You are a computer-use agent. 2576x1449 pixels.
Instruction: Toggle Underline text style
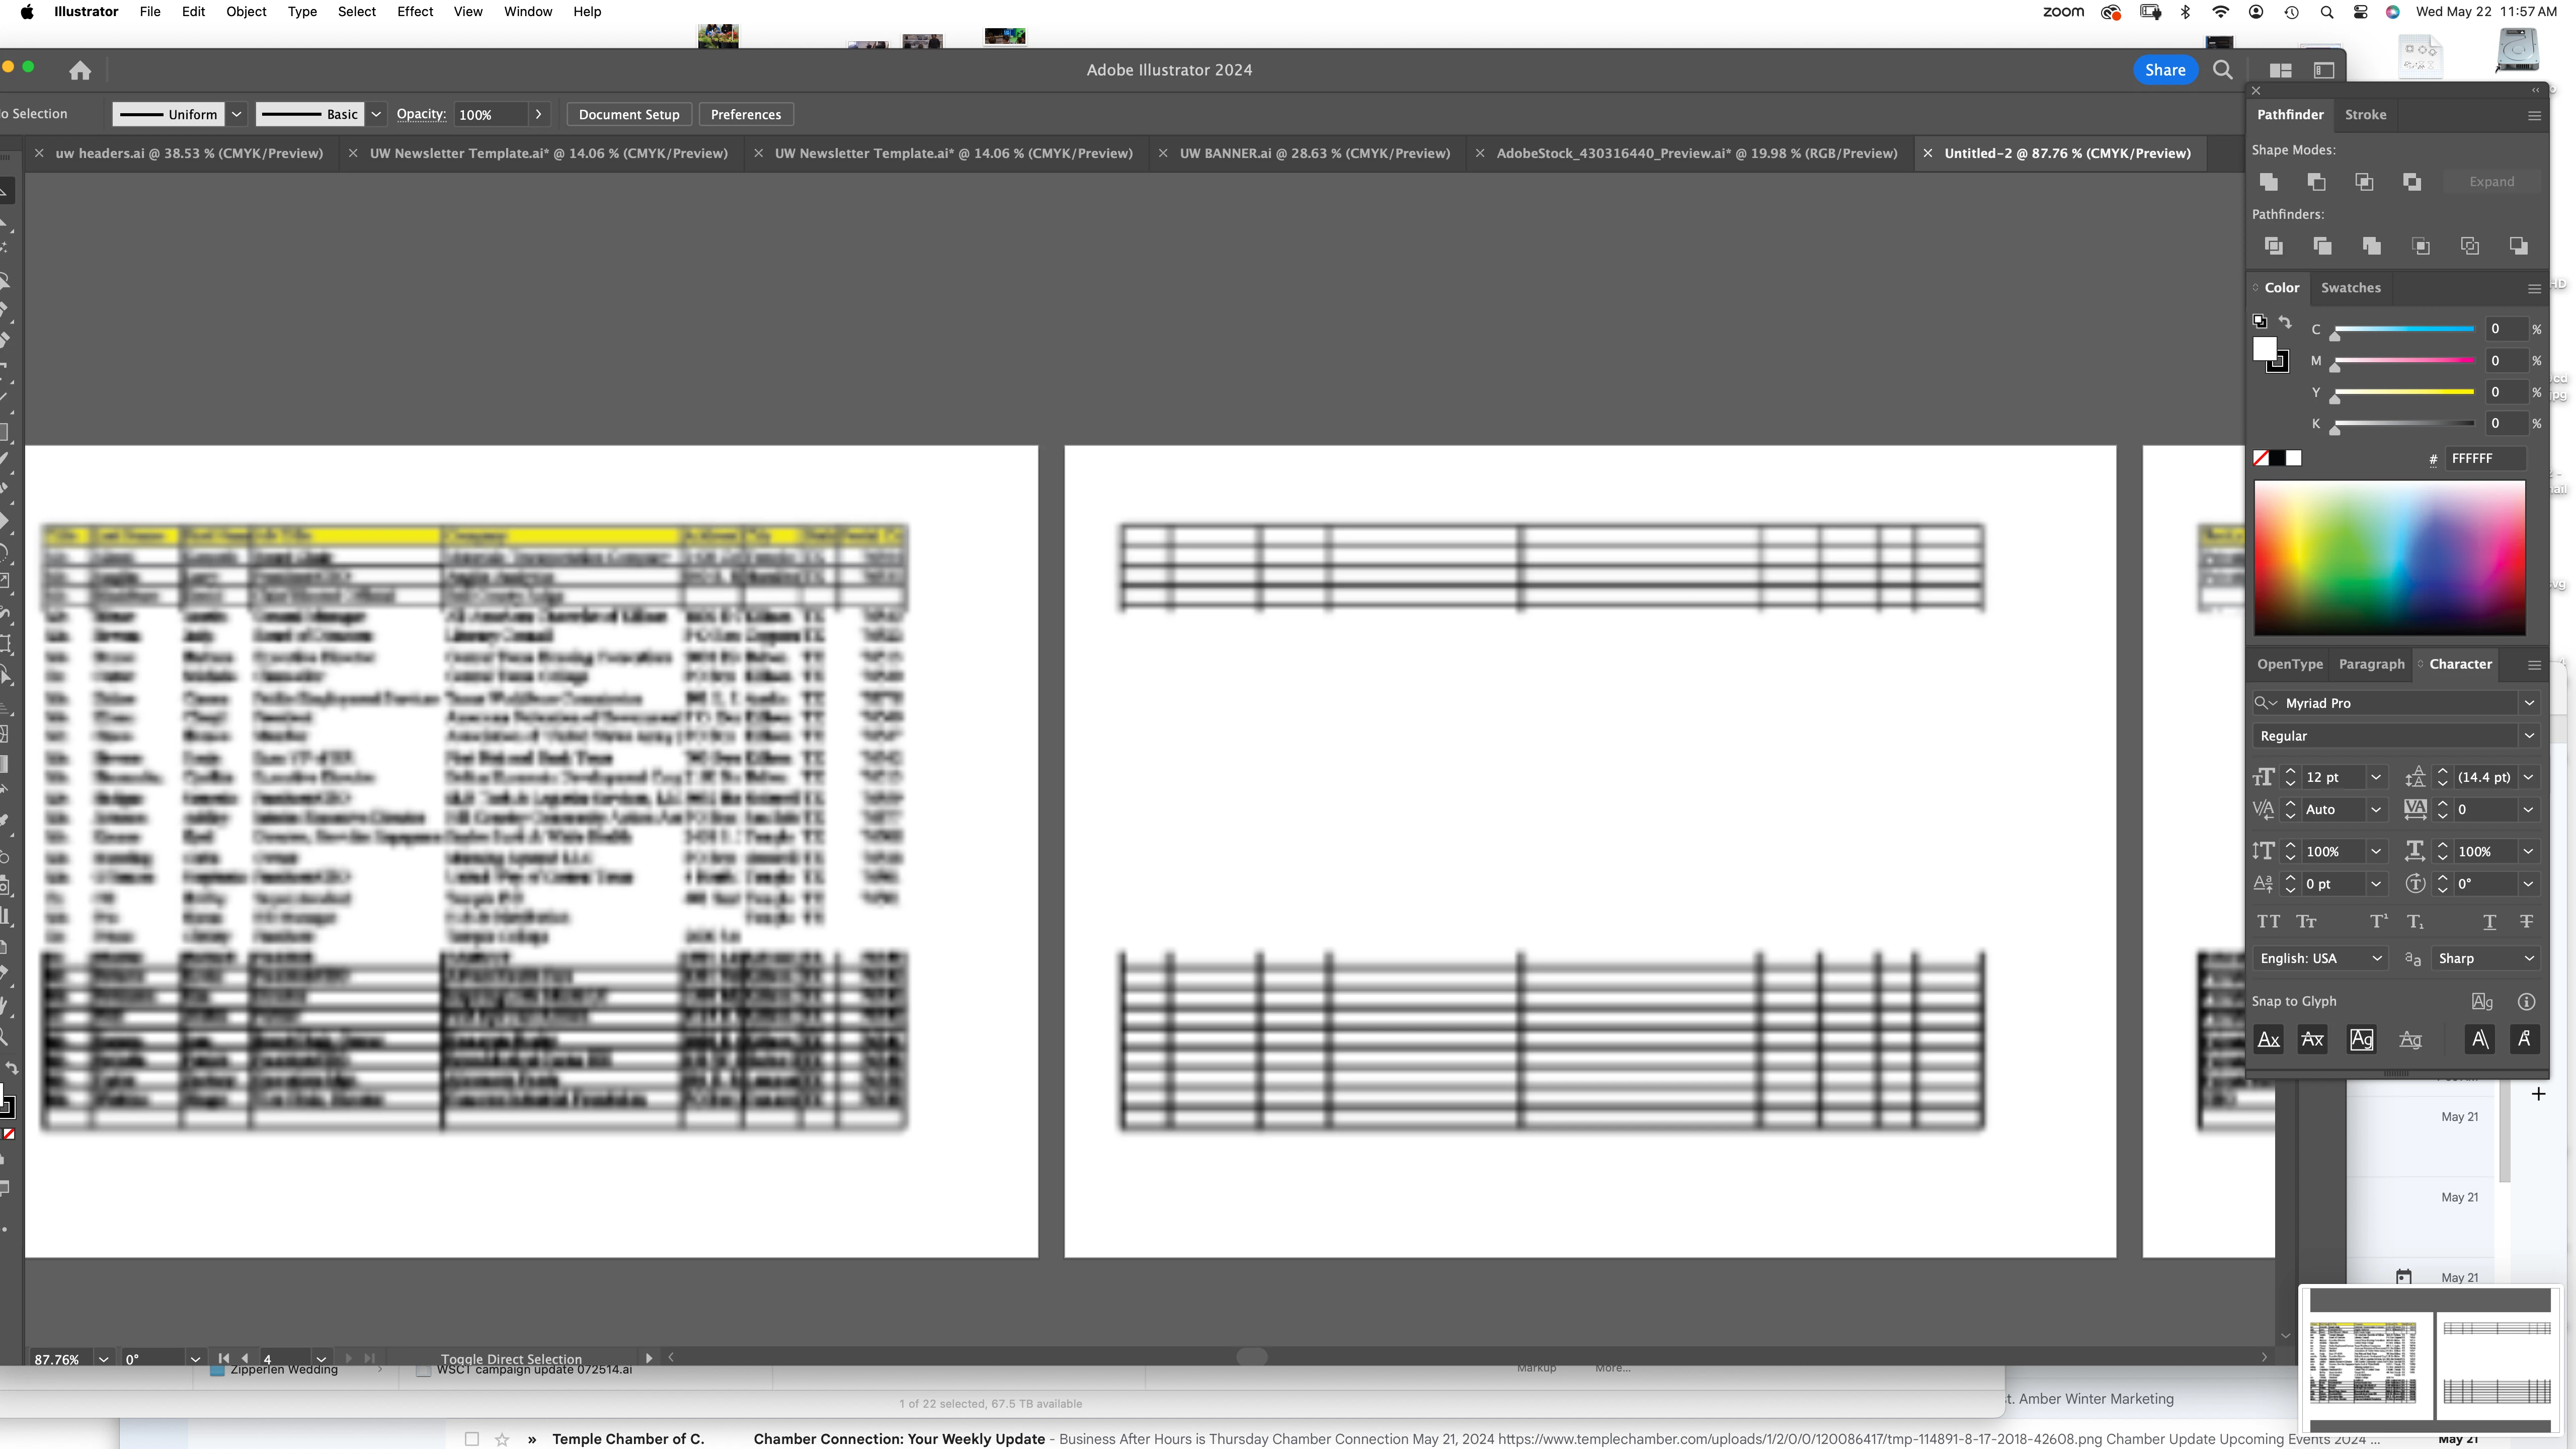[2489, 921]
